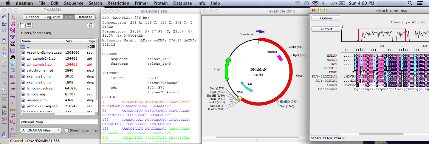Screen dimensions: 429x144
Task: Click the printer icon in left toolbar
Action: click(4, 39)
